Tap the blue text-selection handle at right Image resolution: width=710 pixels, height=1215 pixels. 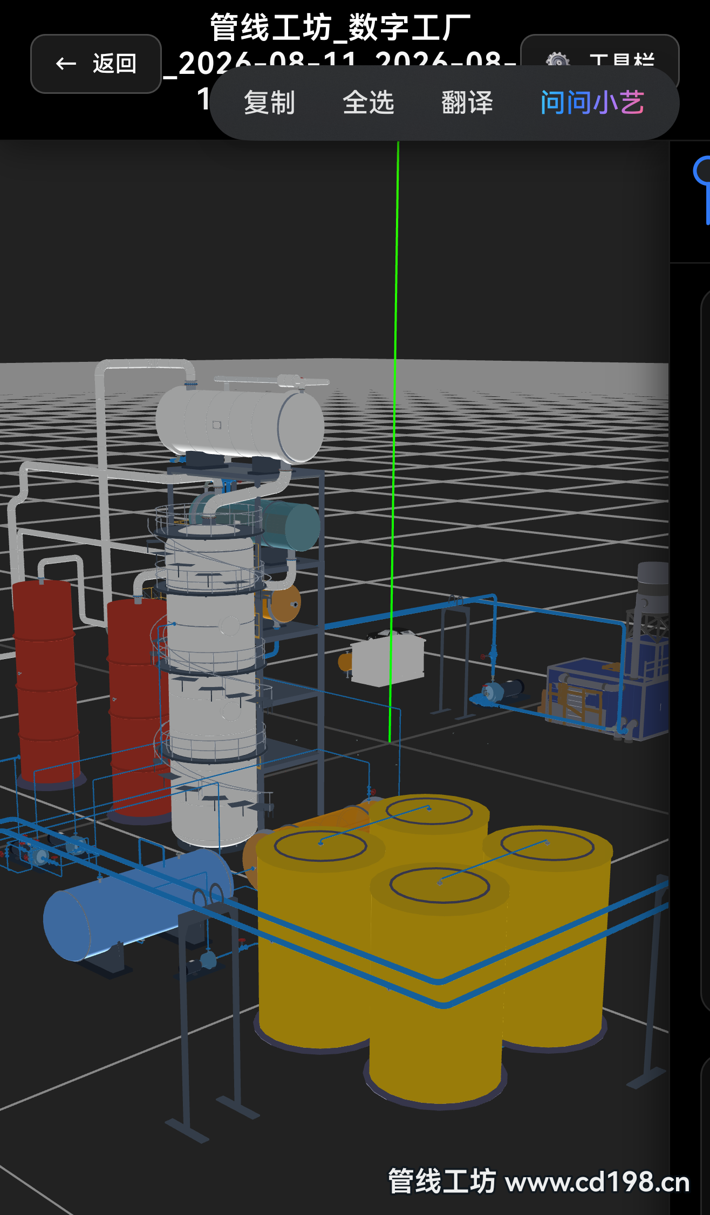[x=702, y=189]
